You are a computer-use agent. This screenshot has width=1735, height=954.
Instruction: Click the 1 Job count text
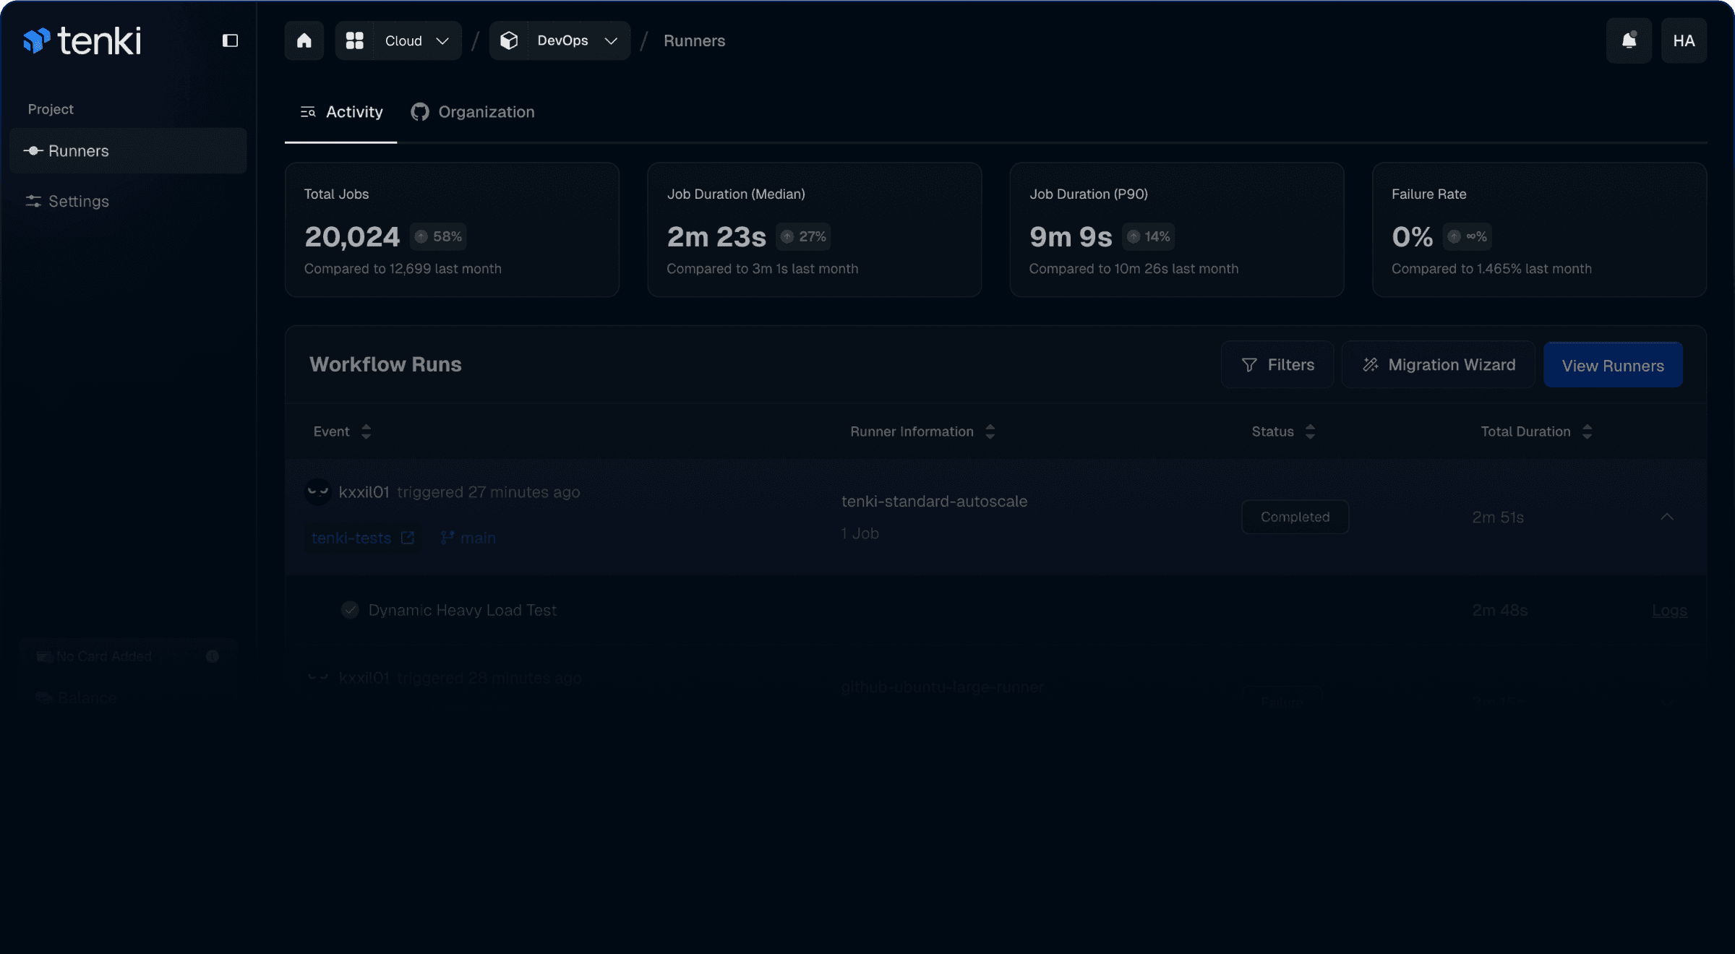point(860,533)
